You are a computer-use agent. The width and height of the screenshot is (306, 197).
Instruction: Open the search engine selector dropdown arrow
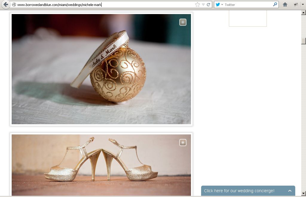pyautogui.click(x=222, y=5)
